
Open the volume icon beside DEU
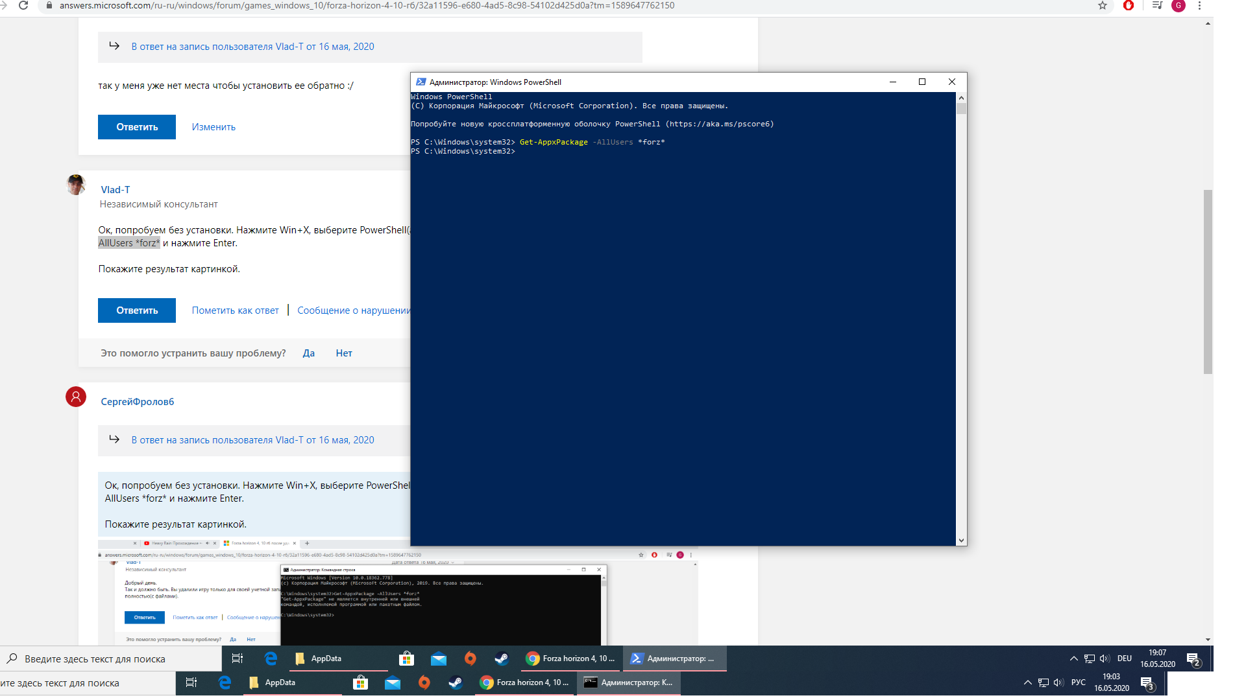click(1105, 659)
